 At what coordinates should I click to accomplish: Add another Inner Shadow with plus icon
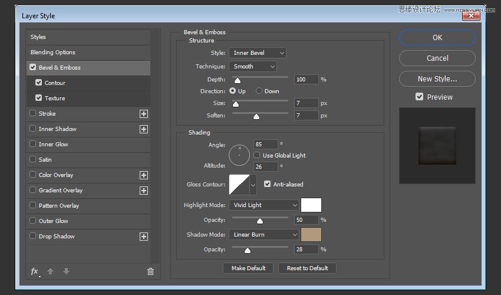[x=143, y=129]
